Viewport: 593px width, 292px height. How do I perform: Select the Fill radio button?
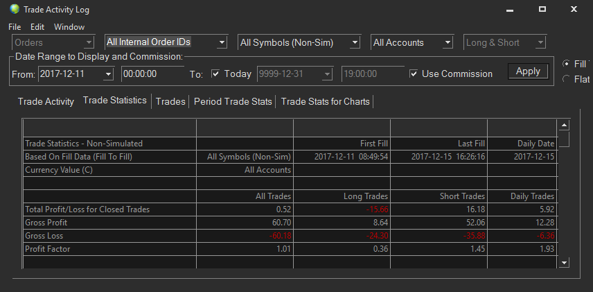pos(566,64)
